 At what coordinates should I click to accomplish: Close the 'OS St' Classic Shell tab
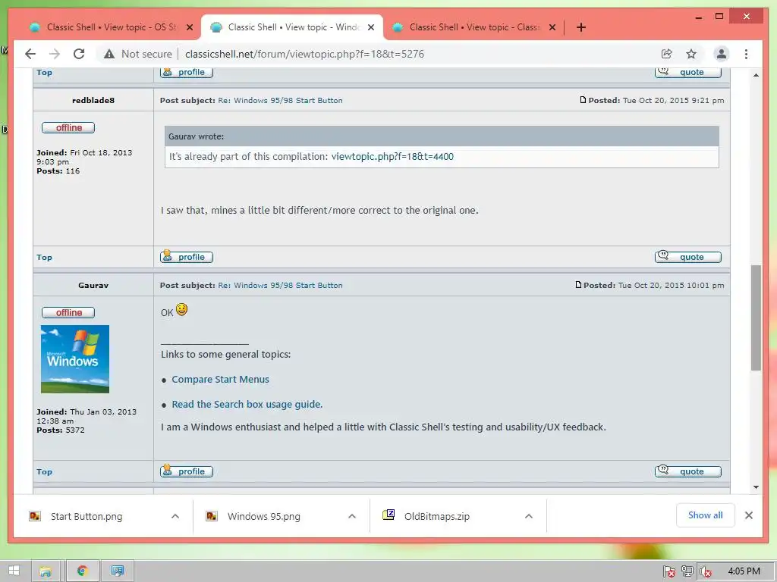[x=189, y=27]
